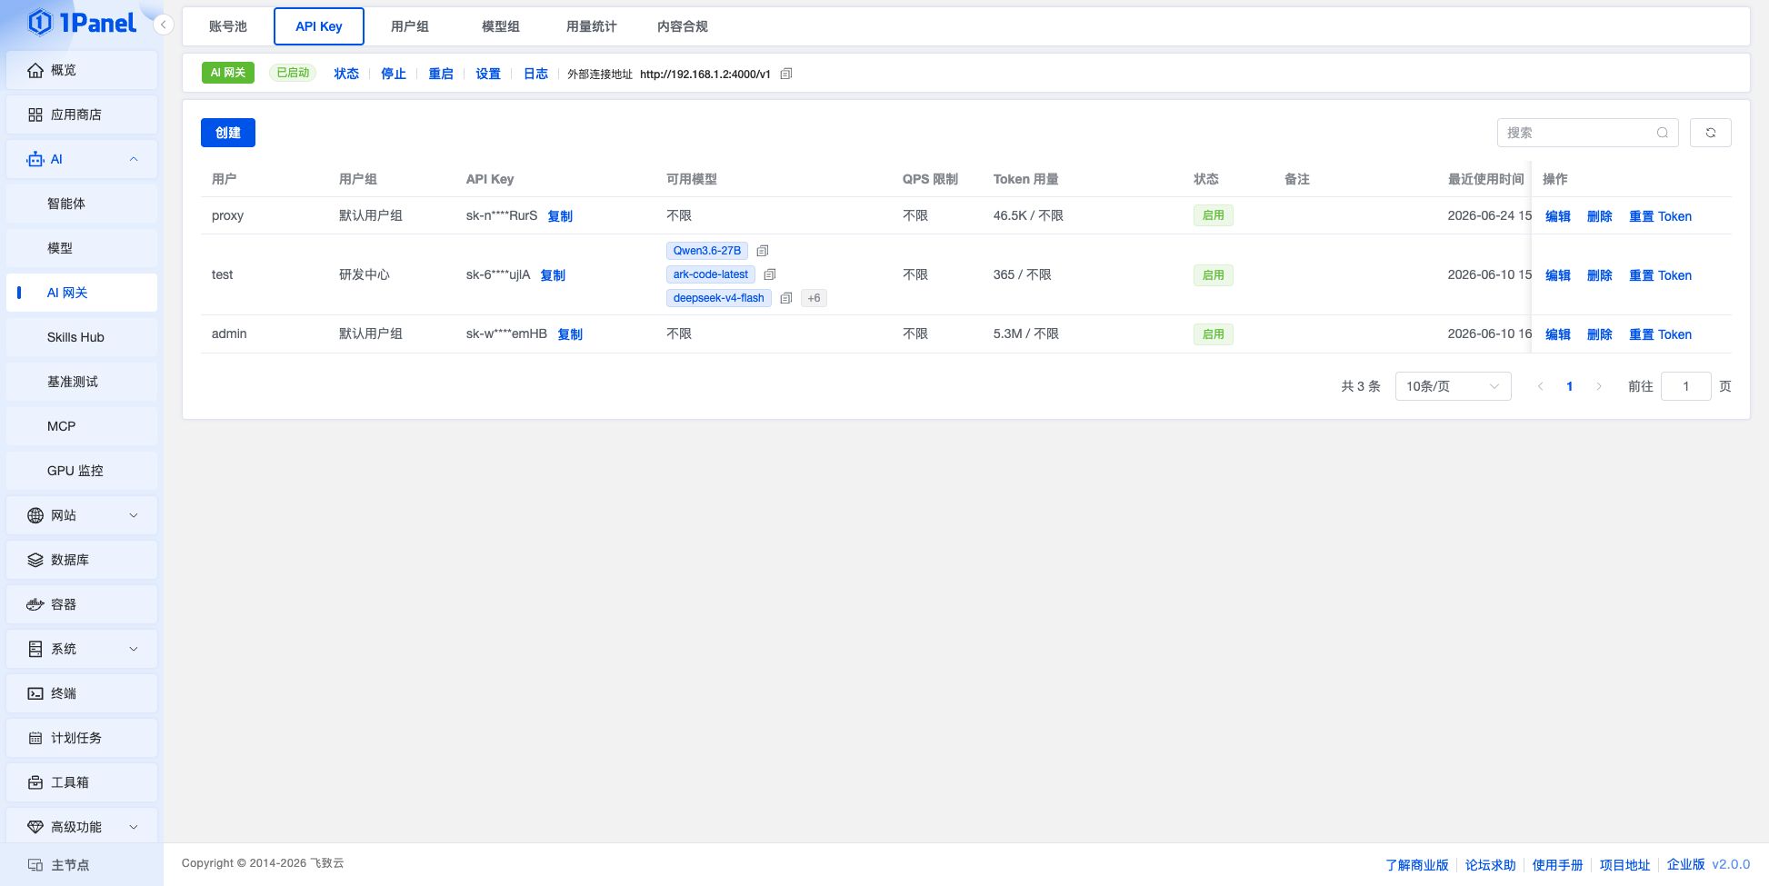The height and width of the screenshot is (886, 1769).
Task: Switch to the 账号池 tab
Action: click(x=228, y=26)
